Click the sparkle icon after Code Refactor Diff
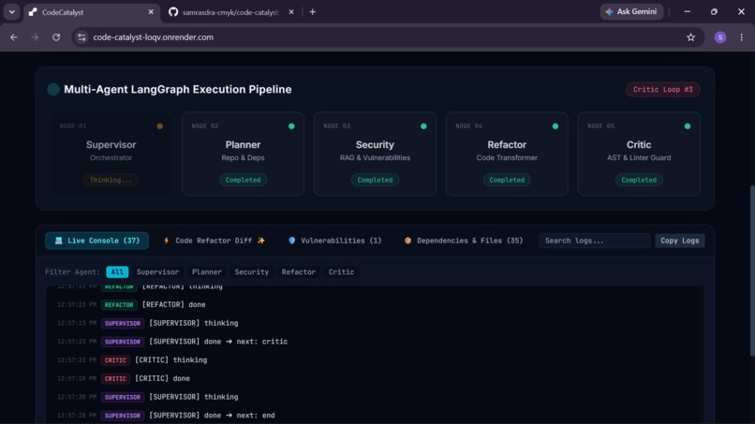Viewport: 755px width, 424px height. point(261,241)
